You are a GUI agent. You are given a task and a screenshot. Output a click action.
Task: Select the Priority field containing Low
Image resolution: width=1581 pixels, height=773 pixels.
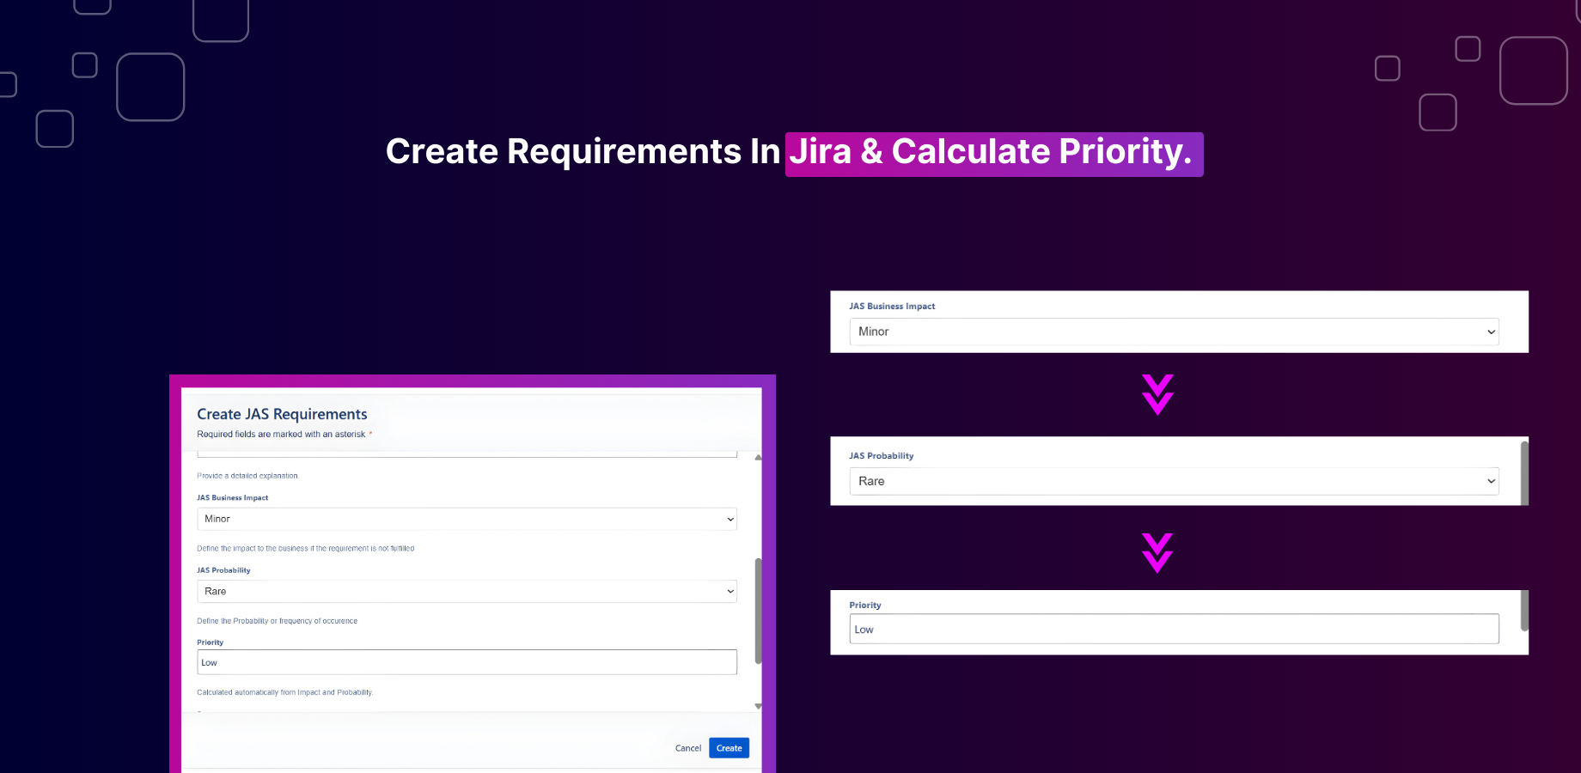coord(467,661)
